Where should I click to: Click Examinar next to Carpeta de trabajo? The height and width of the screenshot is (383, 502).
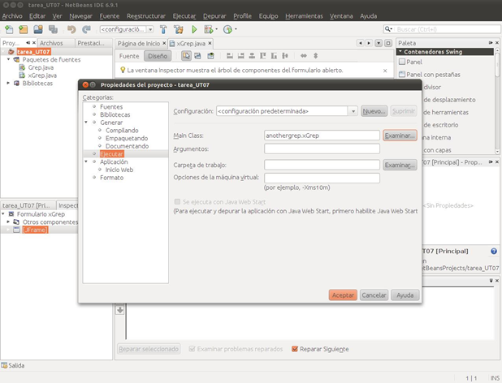point(400,165)
